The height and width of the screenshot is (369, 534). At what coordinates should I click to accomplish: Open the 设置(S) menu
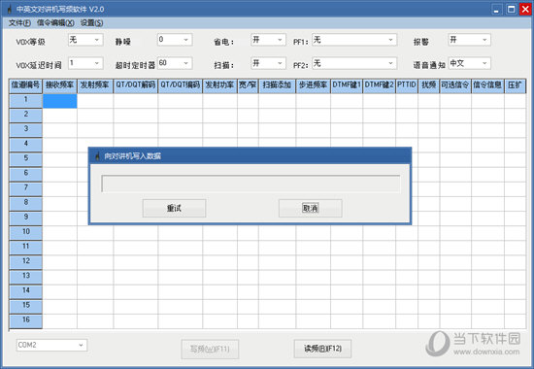pyautogui.click(x=91, y=23)
